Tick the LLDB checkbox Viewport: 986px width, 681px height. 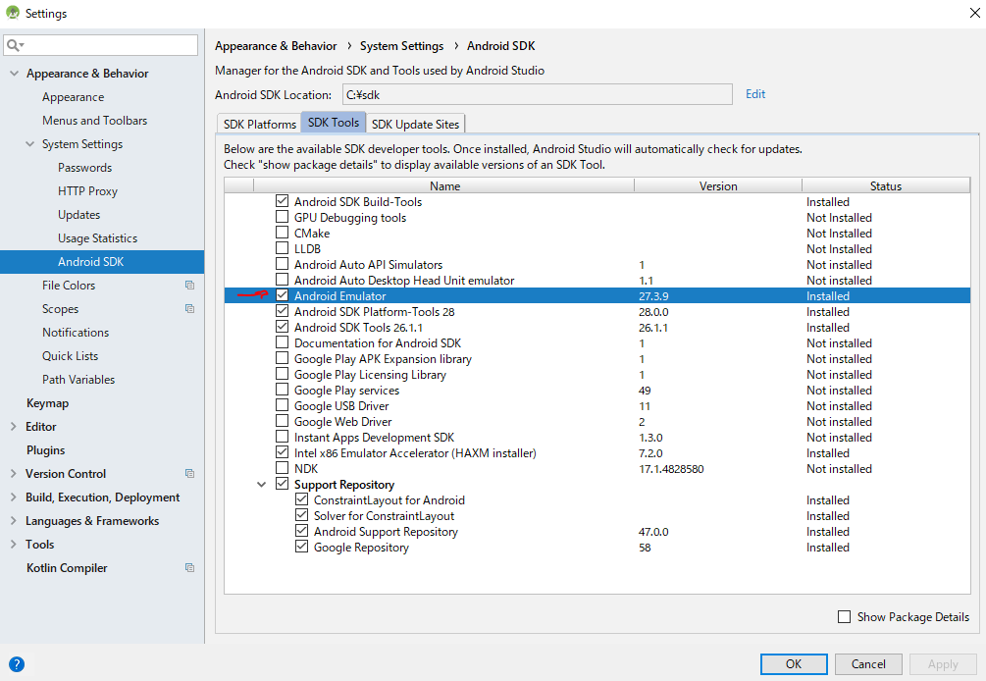(x=282, y=248)
